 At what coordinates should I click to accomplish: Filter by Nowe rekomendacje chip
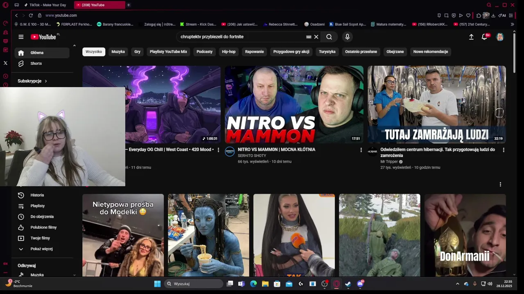[431, 51]
